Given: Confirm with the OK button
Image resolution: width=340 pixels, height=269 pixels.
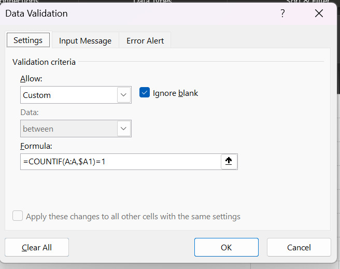Looking at the screenshot, I should 226,247.
